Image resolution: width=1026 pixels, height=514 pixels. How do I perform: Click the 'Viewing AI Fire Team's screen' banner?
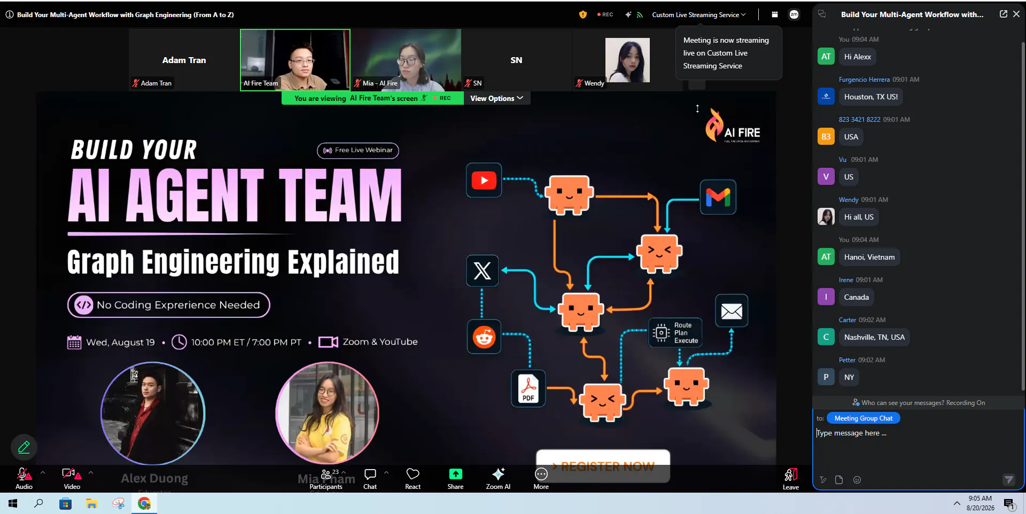372,98
